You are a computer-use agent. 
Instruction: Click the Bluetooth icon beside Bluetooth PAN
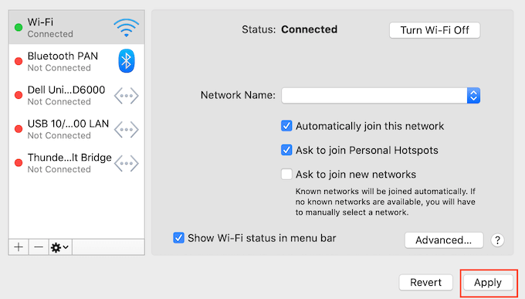point(126,61)
